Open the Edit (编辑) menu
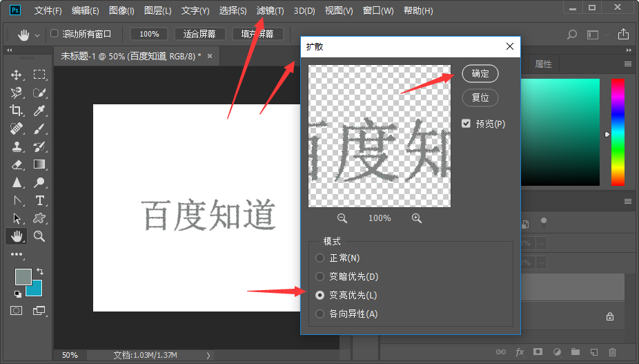This screenshot has height=364, width=639. point(85,10)
